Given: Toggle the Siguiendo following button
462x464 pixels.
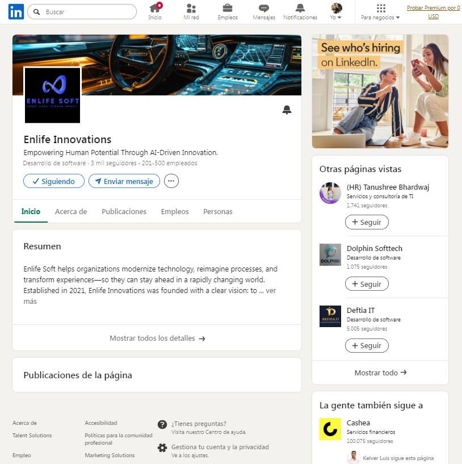Looking at the screenshot, I should pos(54,181).
